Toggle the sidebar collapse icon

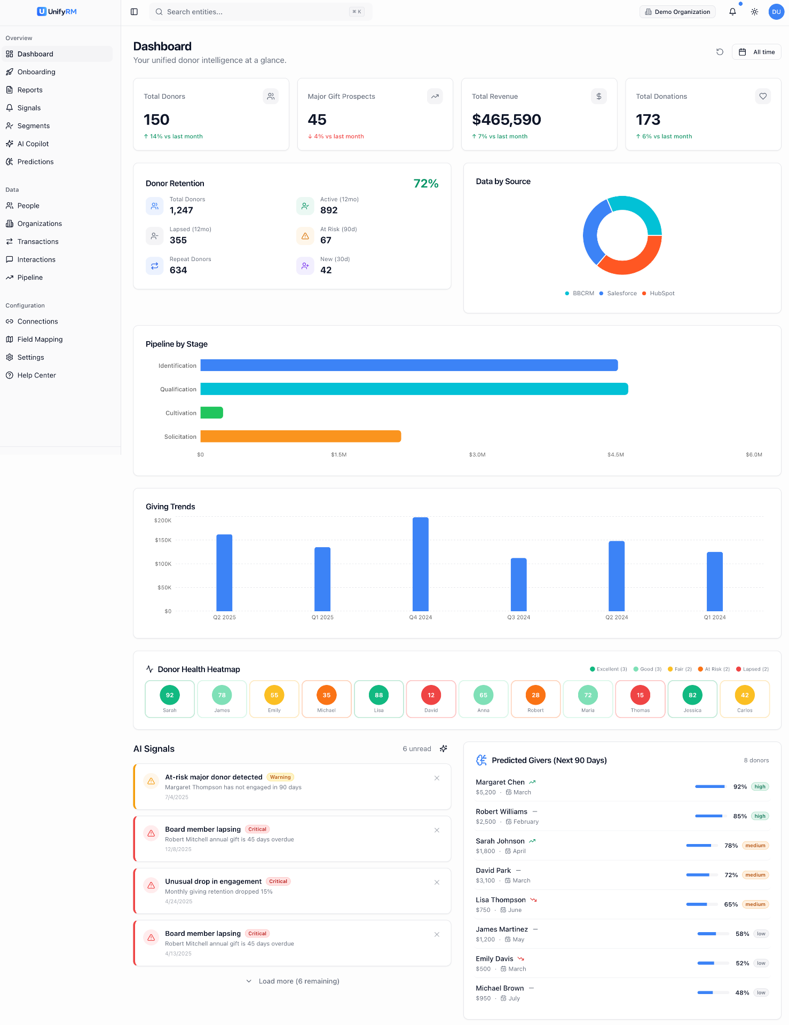pyautogui.click(x=134, y=12)
